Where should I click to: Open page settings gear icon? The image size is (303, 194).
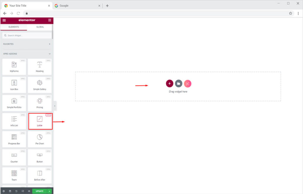pyautogui.click(x=4, y=191)
